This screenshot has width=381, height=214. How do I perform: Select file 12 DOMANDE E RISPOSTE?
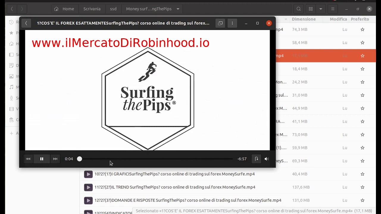point(188,200)
